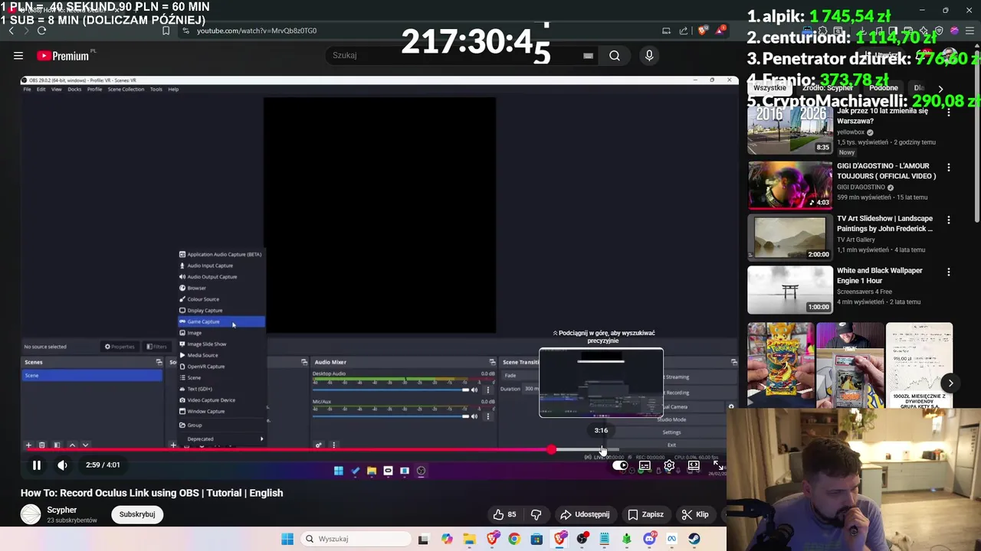The image size is (981, 551).
Task: Like the video (85 likes)
Action: pyautogui.click(x=505, y=514)
